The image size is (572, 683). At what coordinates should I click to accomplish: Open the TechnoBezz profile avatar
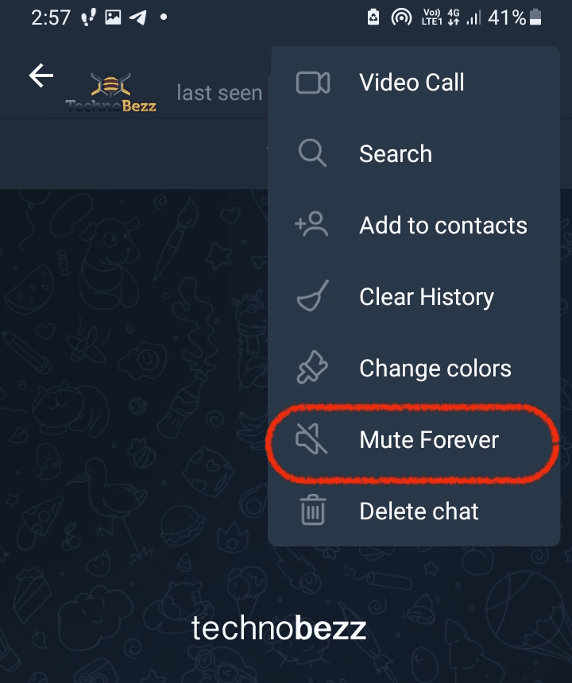click(110, 92)
